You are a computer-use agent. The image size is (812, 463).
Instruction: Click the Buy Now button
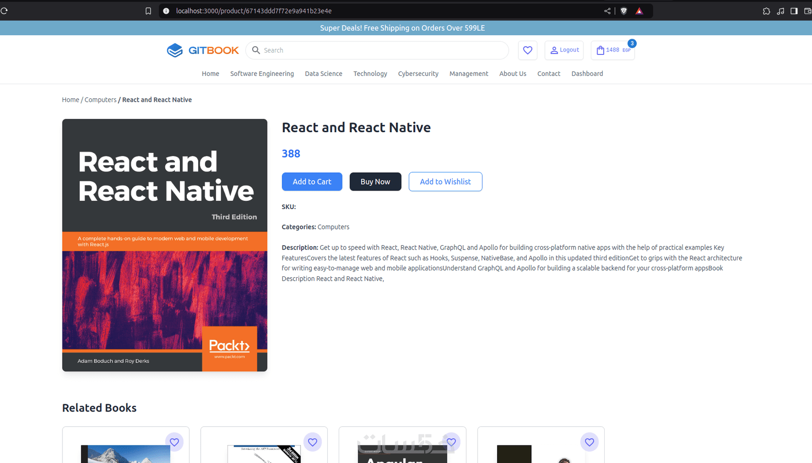click(x=375, y=181)
